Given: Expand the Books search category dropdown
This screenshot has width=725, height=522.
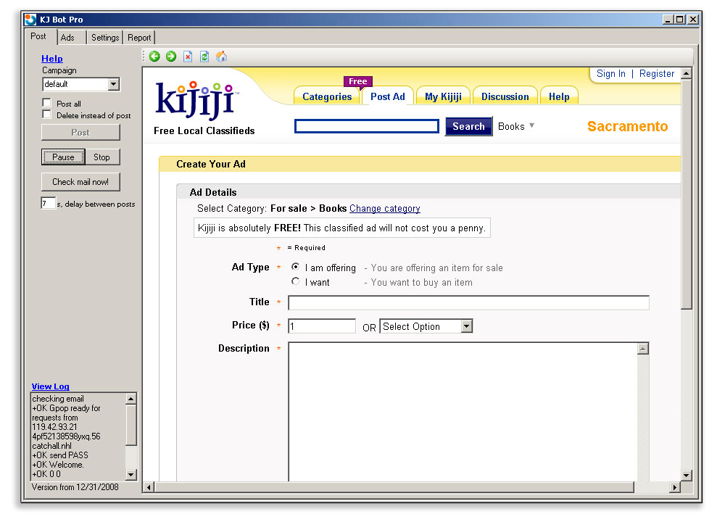Looking at the screenshot, I should [x=516, y=126].
